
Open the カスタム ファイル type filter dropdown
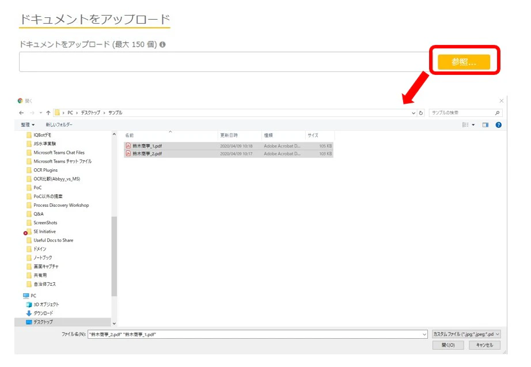466,335
